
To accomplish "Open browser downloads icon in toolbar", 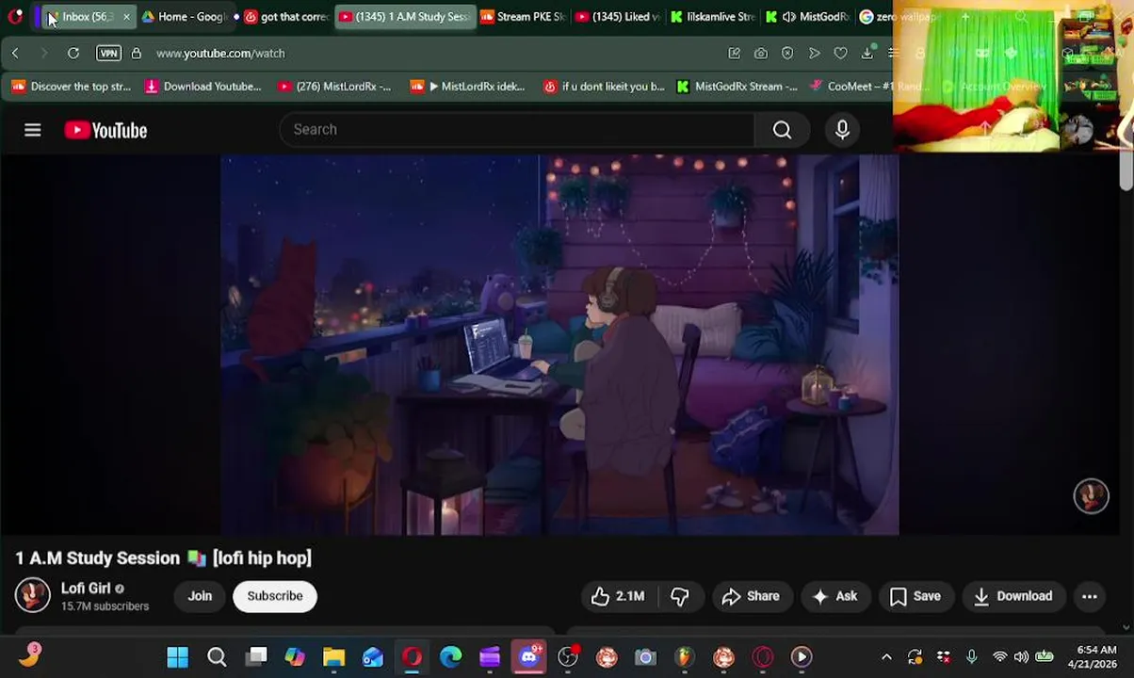I will click(x=867, y=54).
